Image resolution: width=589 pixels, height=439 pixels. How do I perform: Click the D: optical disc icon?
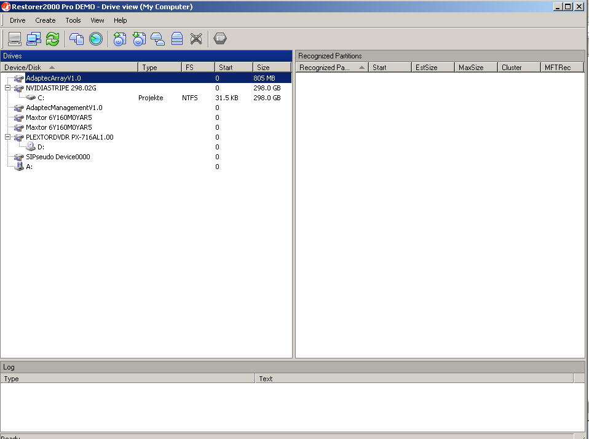(31, 146)
